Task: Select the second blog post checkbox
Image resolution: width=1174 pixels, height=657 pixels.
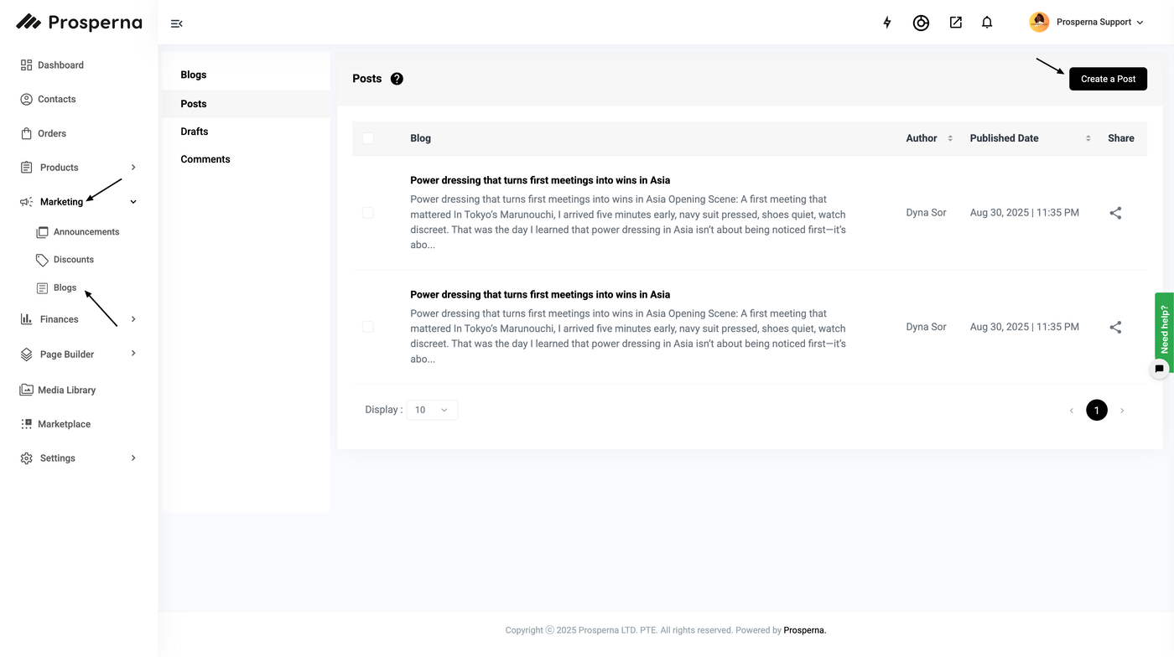Action: [x=368, y=327]
